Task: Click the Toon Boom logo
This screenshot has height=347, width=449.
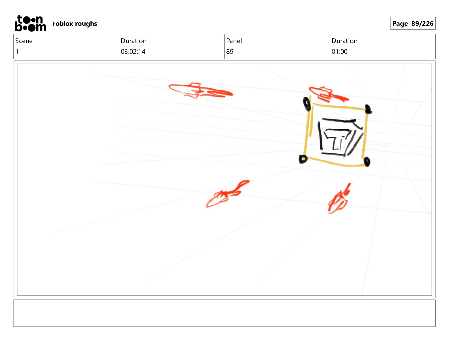Action: coord(30,23)
